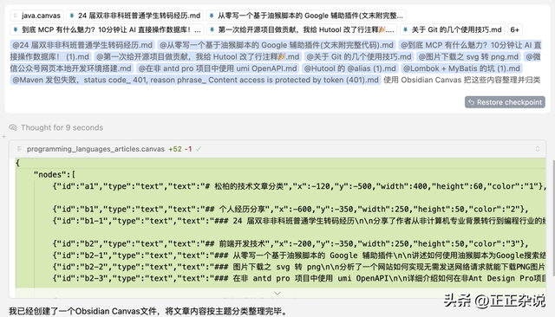This screenshot has height=317, width=555.
Task: Click the code line with id a1
Action: pyautogui.click(x=299, y=186)
